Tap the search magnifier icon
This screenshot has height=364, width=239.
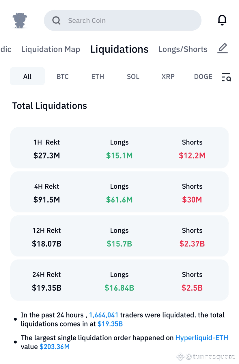[57, 21]
